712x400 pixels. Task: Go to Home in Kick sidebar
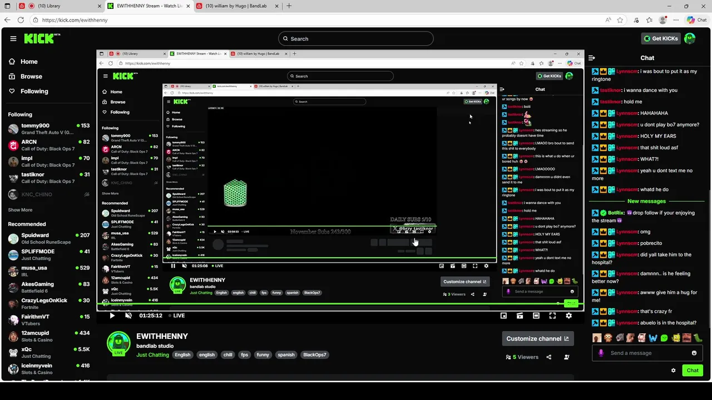point(23,62)
